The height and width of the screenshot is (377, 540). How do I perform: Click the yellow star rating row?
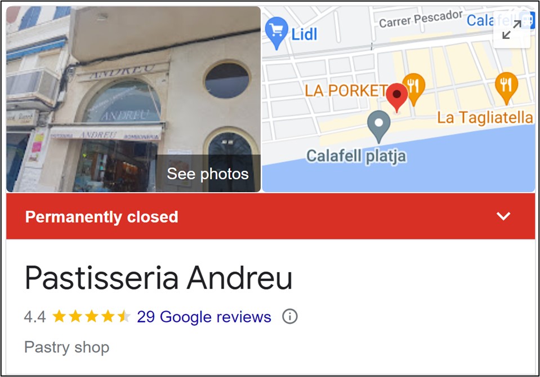point(92,316)
